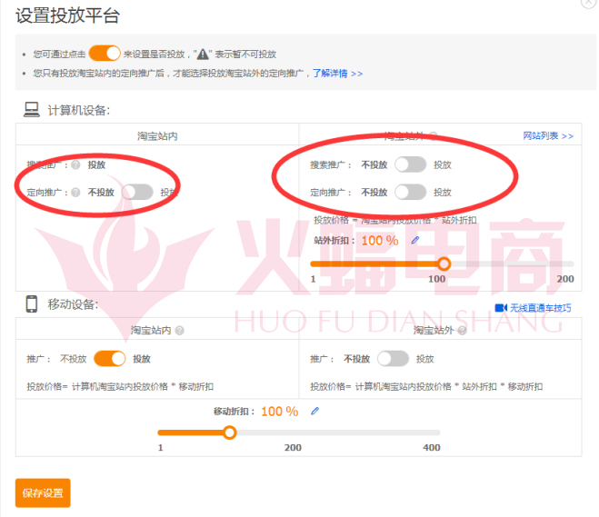Open the 无线直通车技巧 video link
This screenshot has width=599, height=517.
[x=541, y=308]
